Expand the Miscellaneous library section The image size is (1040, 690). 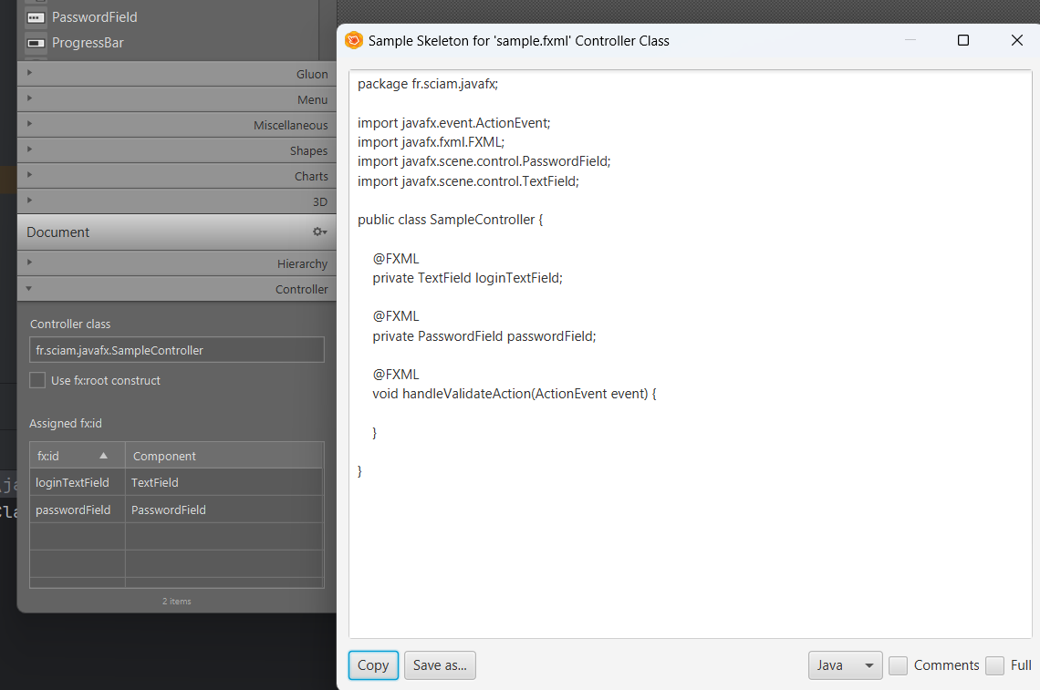point(177,125)
